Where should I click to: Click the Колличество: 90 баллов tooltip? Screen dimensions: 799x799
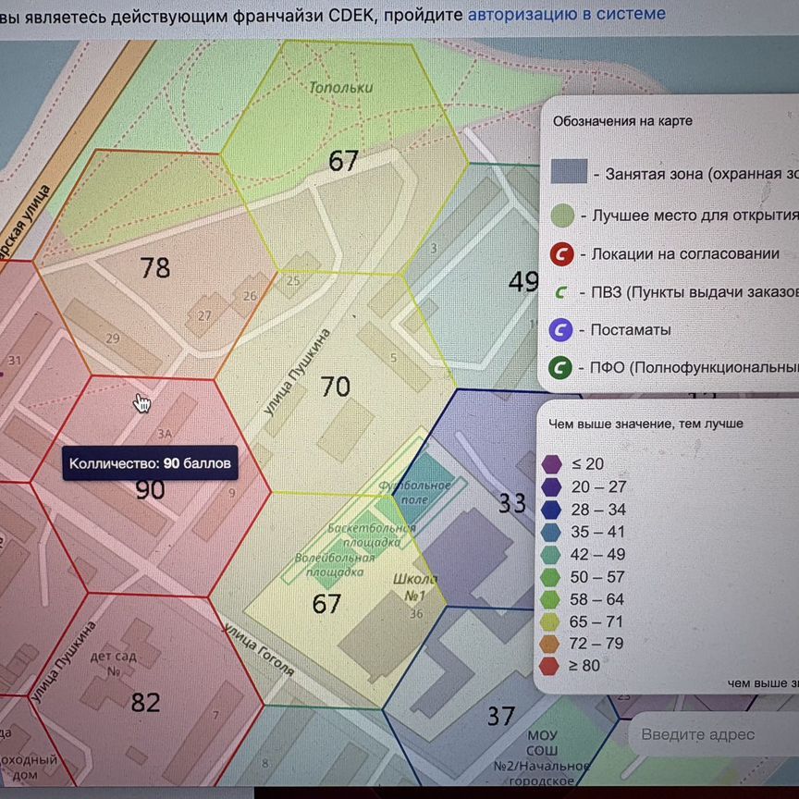[150, 462]
